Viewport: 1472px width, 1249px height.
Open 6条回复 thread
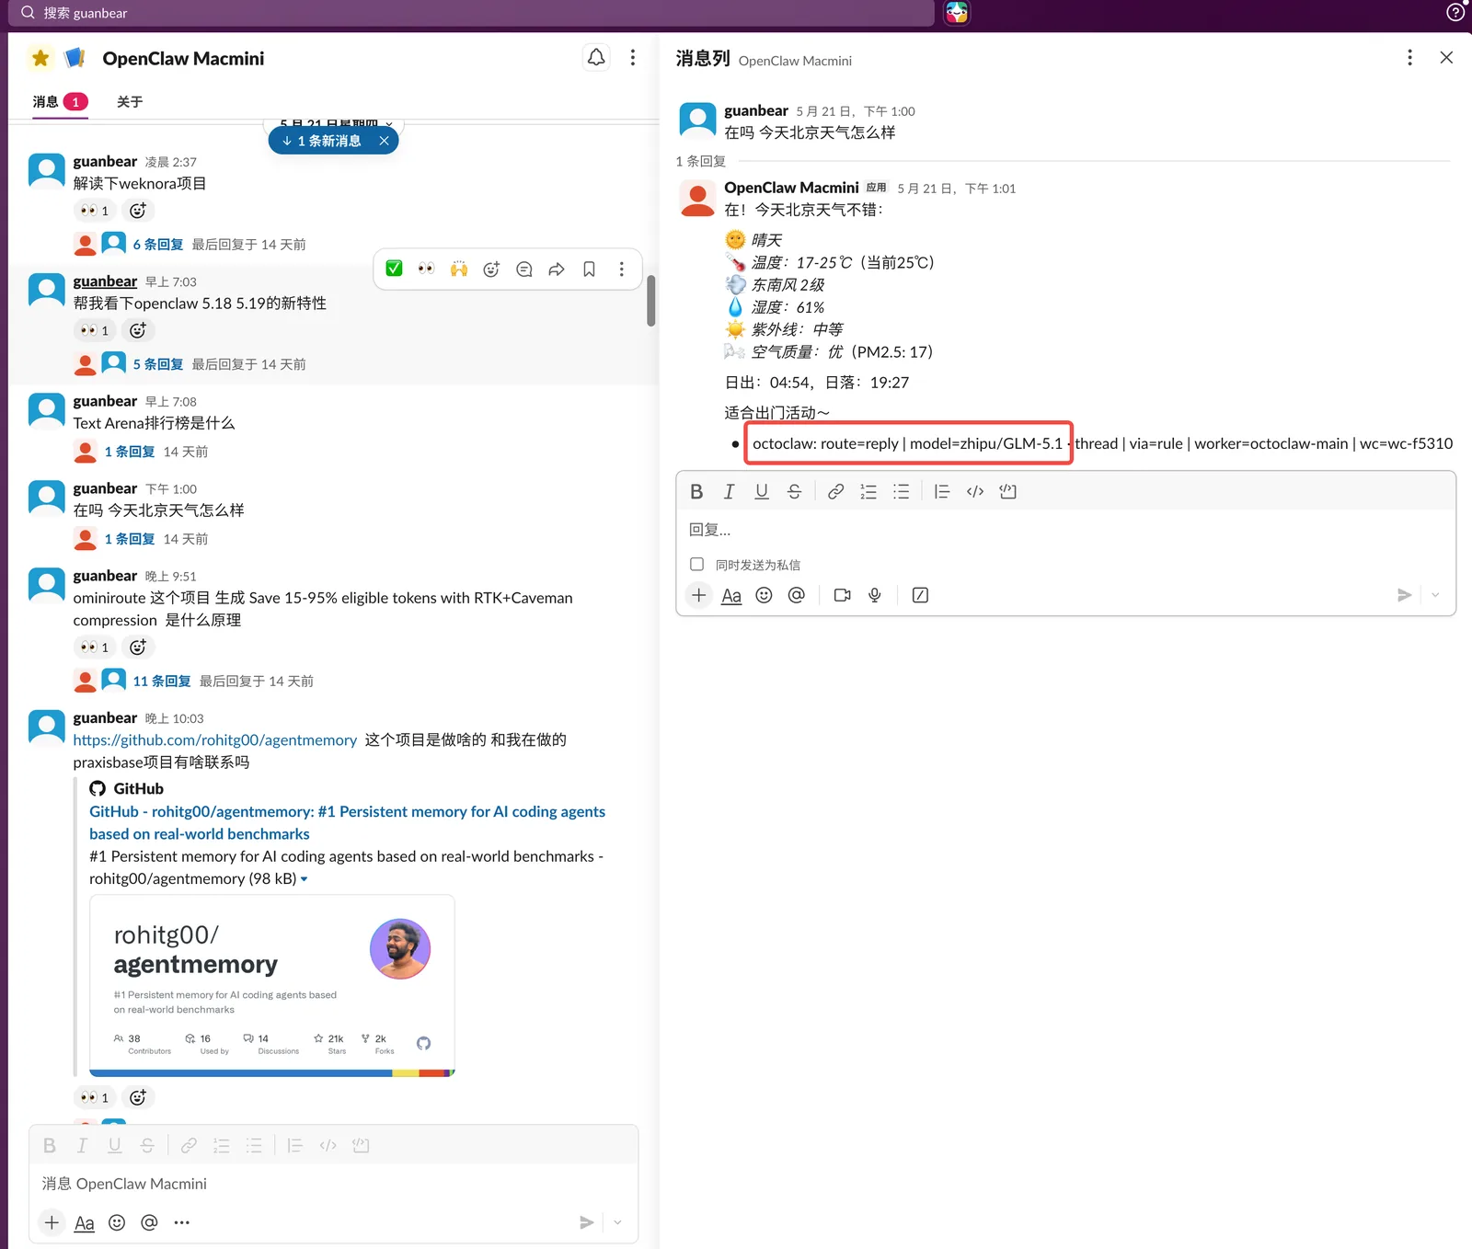(x=158, y=245)
